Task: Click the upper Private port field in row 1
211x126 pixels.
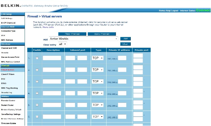Action: coord(138,56)
